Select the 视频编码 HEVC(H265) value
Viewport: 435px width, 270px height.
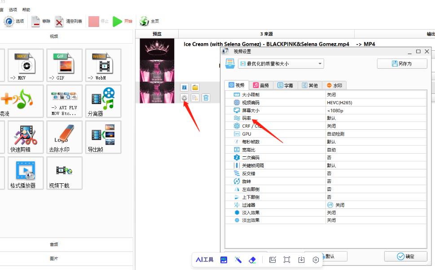(339, 103)
